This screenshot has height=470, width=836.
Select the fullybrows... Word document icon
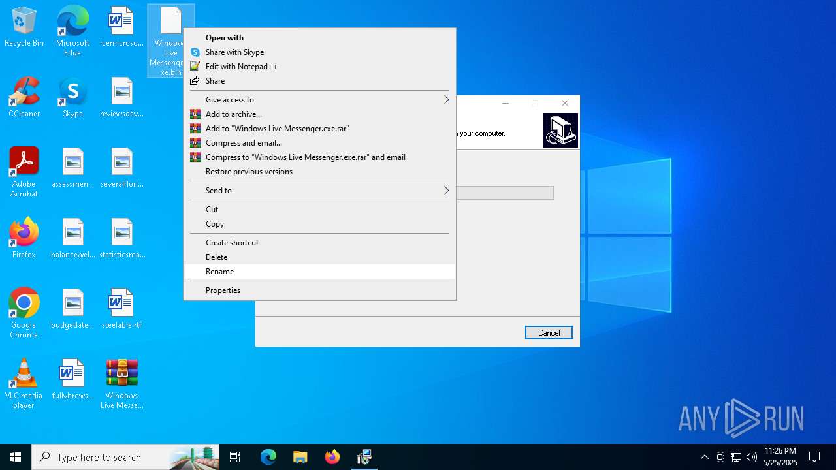tap(72, 380)
